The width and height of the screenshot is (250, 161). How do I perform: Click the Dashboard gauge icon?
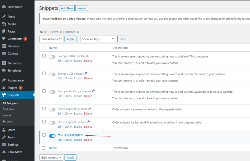pos(4,7)
